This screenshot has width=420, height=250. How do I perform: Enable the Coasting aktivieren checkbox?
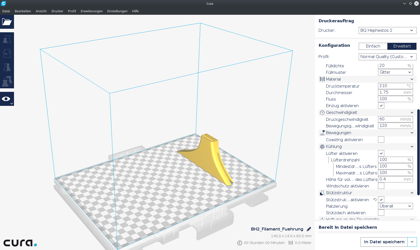coord(381,140)
